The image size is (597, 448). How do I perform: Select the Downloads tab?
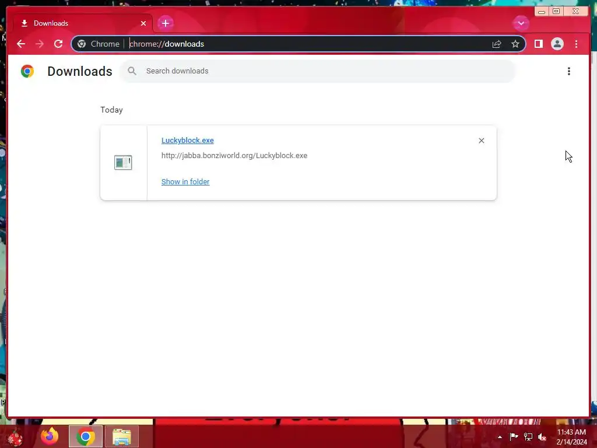[x=83, y=23]
